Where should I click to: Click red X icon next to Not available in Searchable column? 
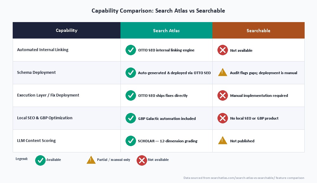point(223,50)
